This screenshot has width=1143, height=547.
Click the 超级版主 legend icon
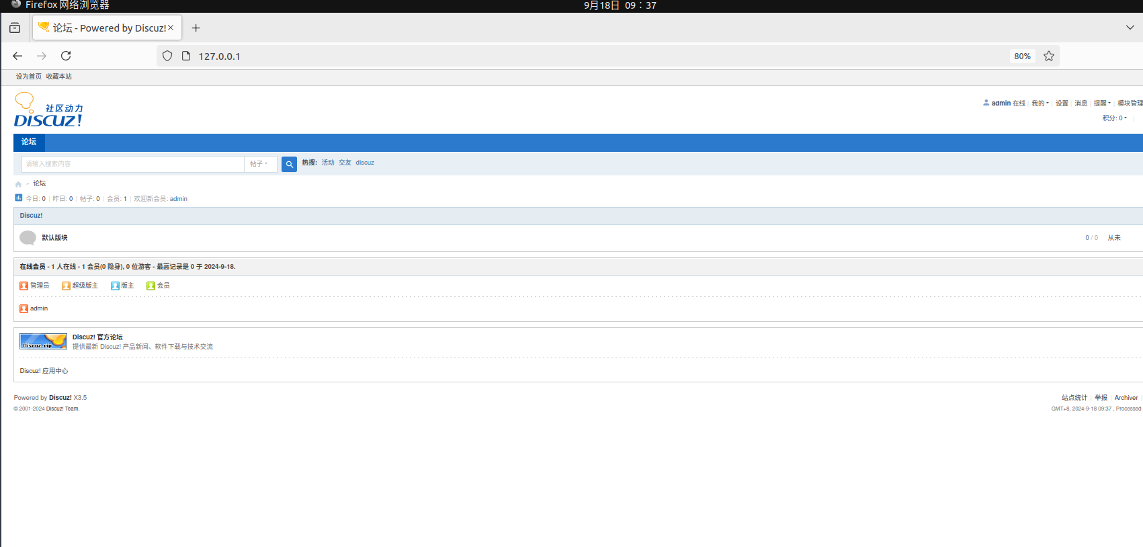click(x=66, y=286)
